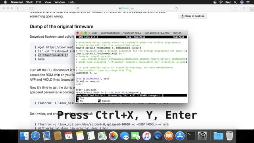Show Safari Reader view
The image size is (254, 143).
pos(78,8)
